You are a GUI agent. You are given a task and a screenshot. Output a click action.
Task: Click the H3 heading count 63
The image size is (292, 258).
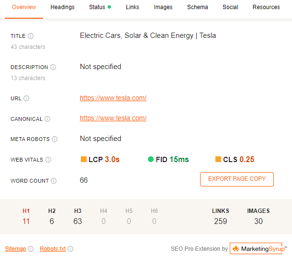[x=78, y=221]
